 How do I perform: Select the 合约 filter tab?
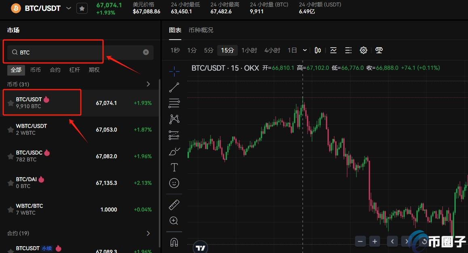pos(55,70)
